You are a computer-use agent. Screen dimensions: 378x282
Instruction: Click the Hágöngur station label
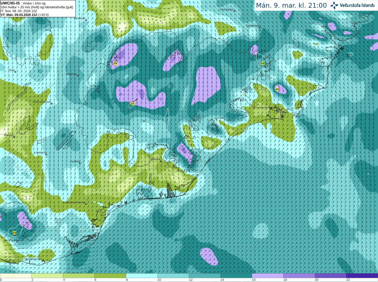pyautogui.click(x=71, y=74)
